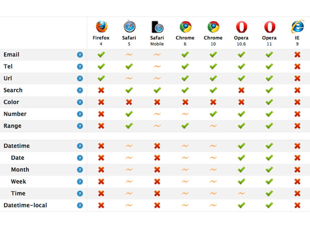Viewport: 310px width, 227px height.
Task: Click the Firefox 4 browser icon
Action: 102,27
